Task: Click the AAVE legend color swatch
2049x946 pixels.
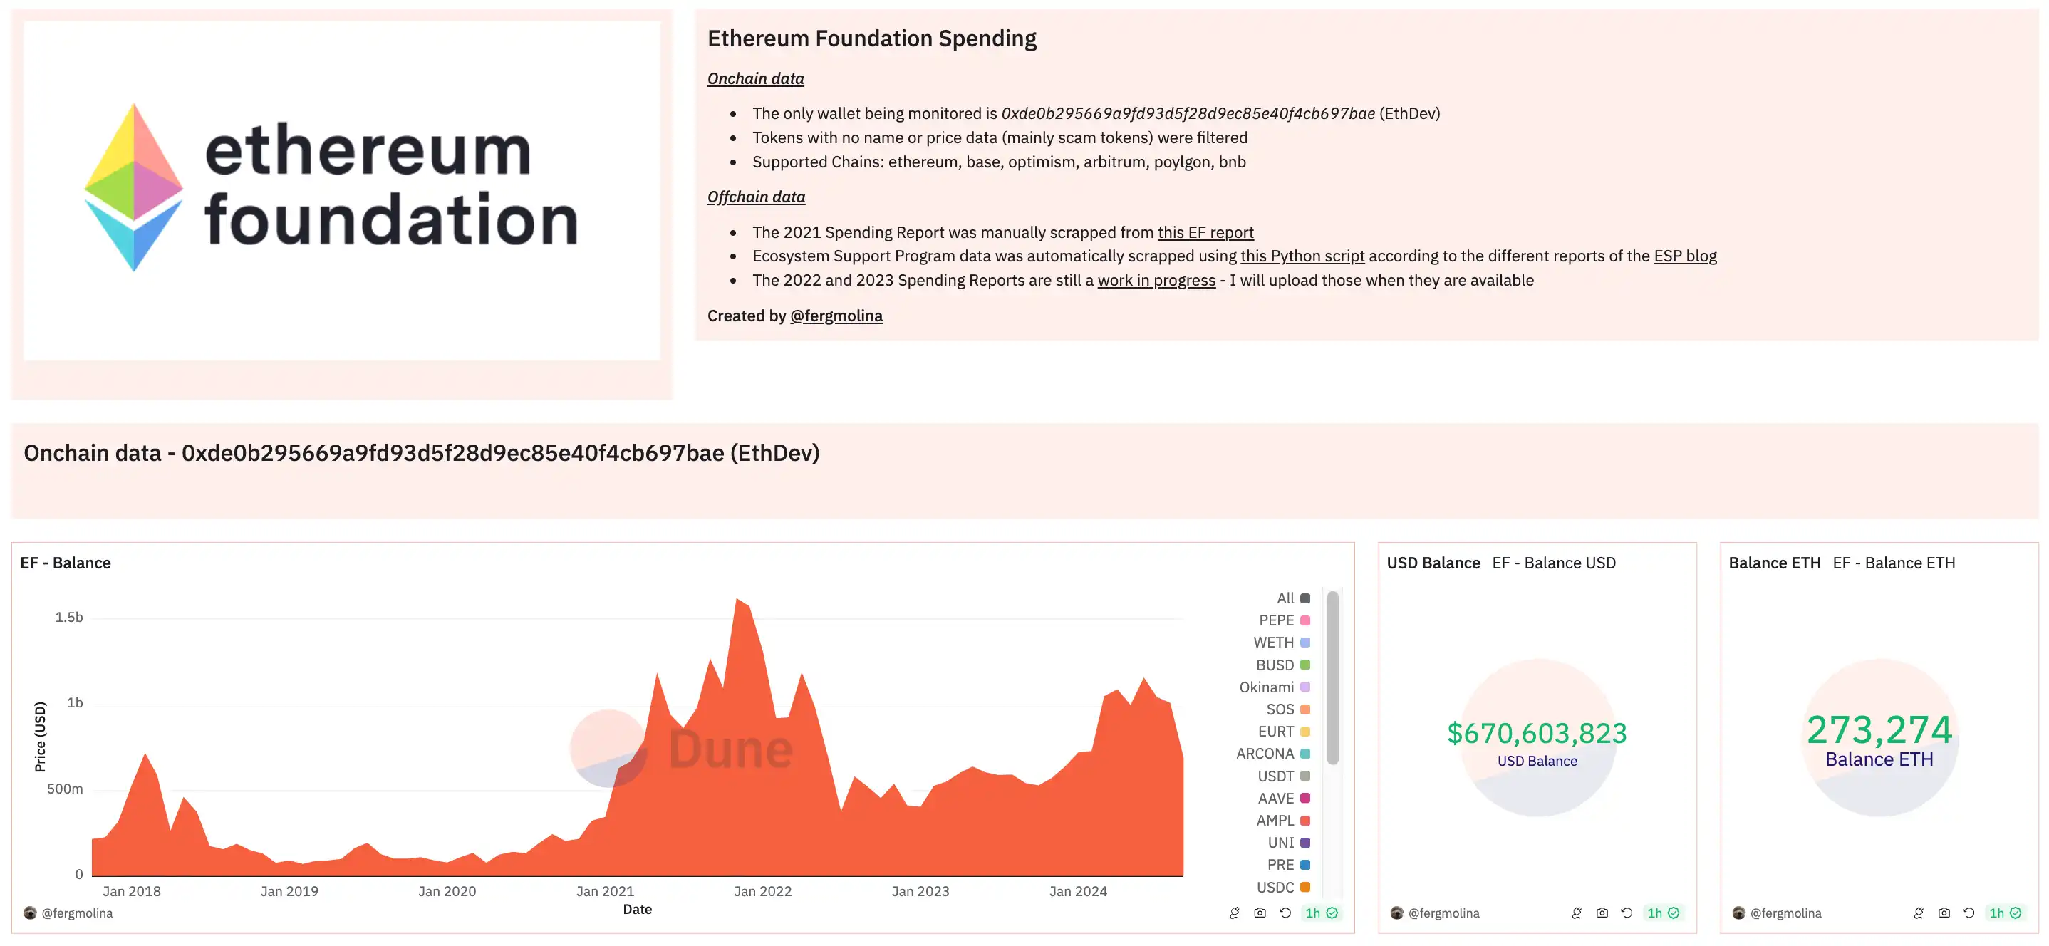Action: click(x=1305, y=798)
